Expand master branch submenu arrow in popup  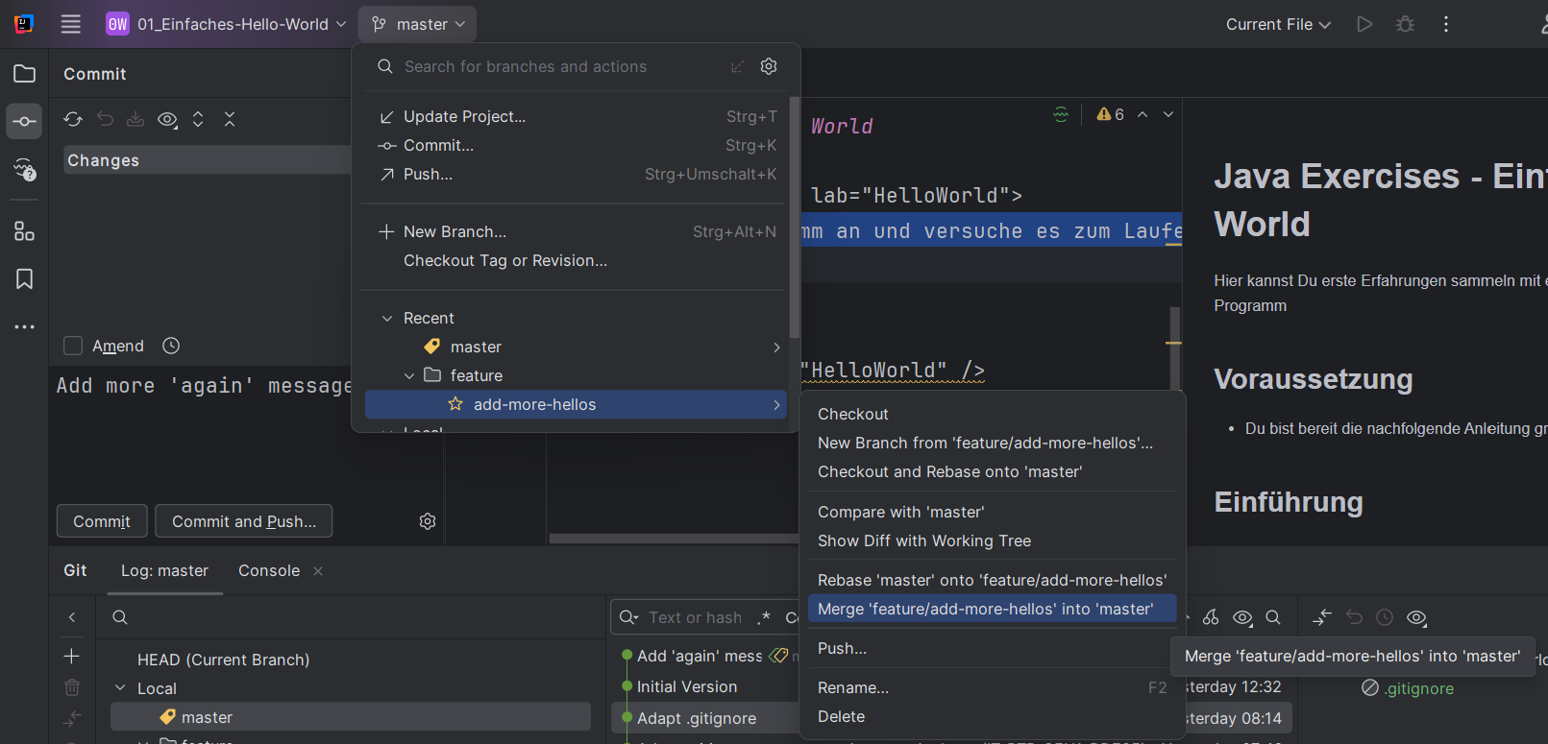(x=776, y=347)
